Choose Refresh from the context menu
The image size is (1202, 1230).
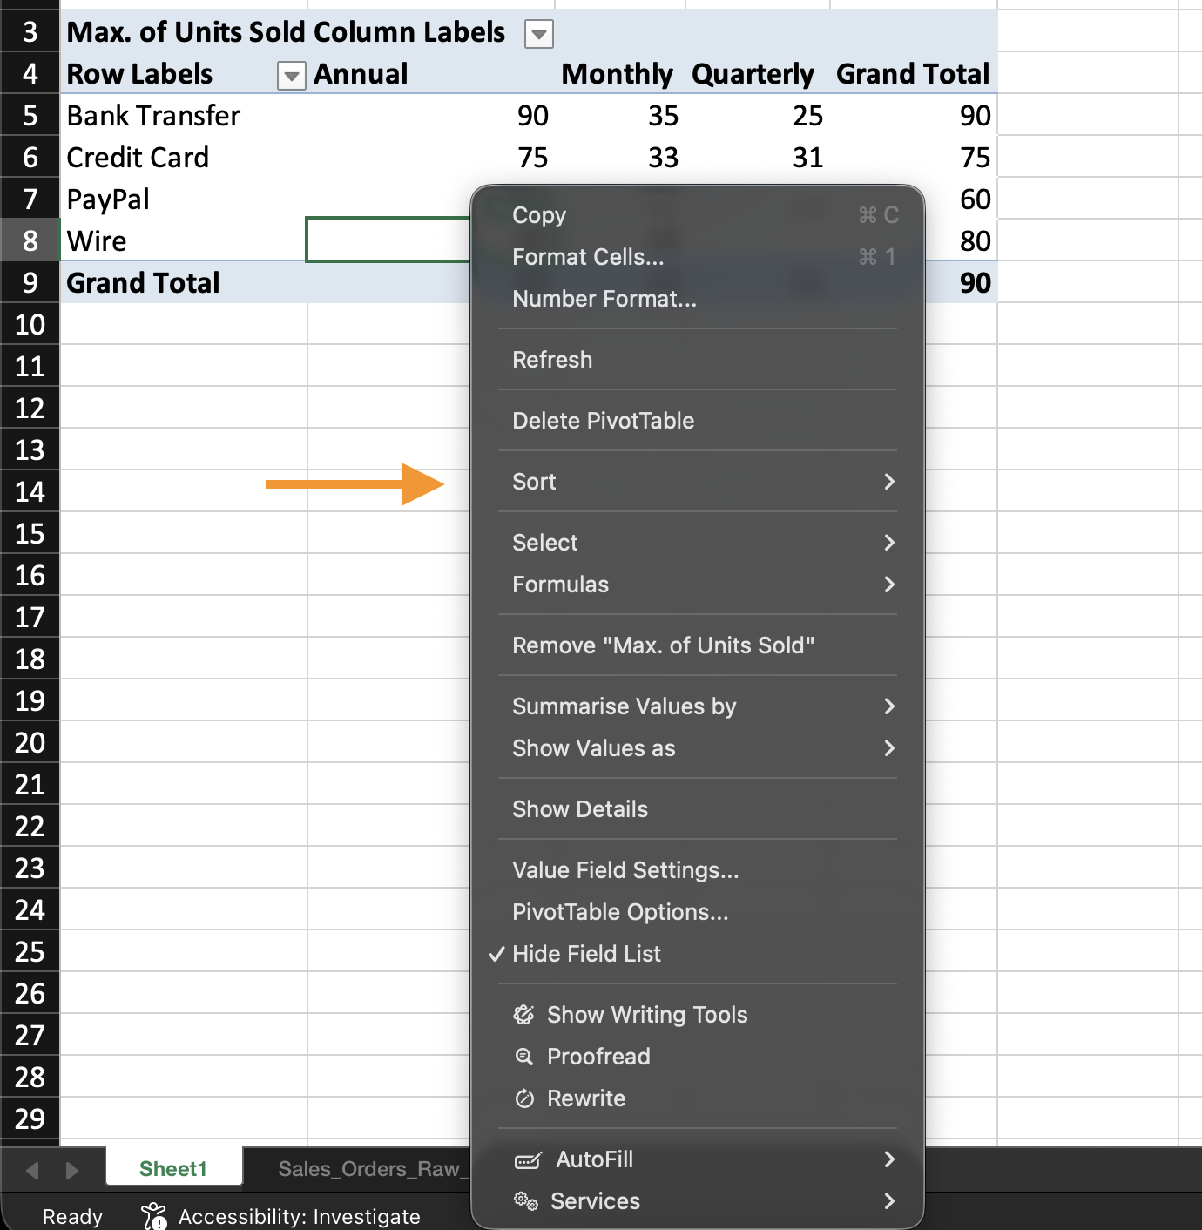click(x=552, y=360)
